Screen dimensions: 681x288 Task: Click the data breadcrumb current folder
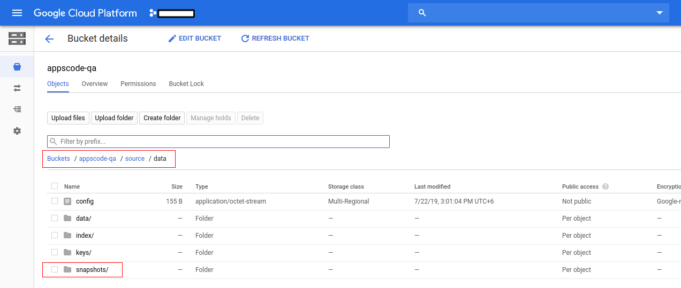tap(160, 159)
